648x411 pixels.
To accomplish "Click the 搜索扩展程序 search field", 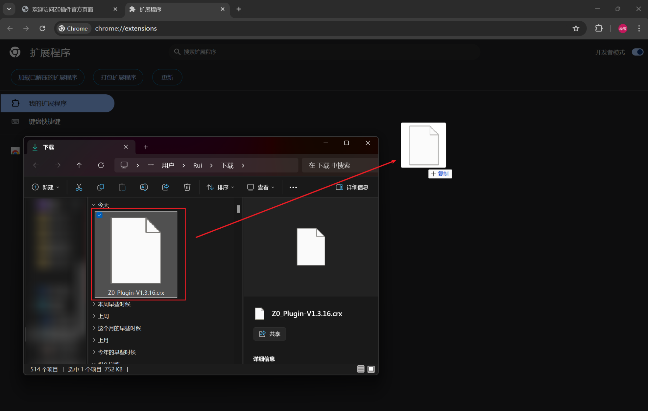I will click(x=324, y=52).
